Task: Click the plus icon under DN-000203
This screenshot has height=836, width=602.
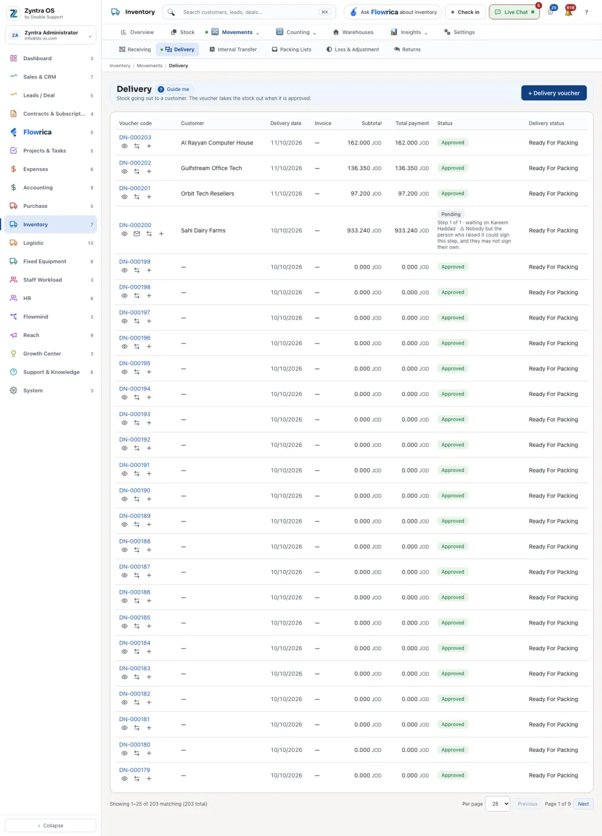Action: point(149,146)
